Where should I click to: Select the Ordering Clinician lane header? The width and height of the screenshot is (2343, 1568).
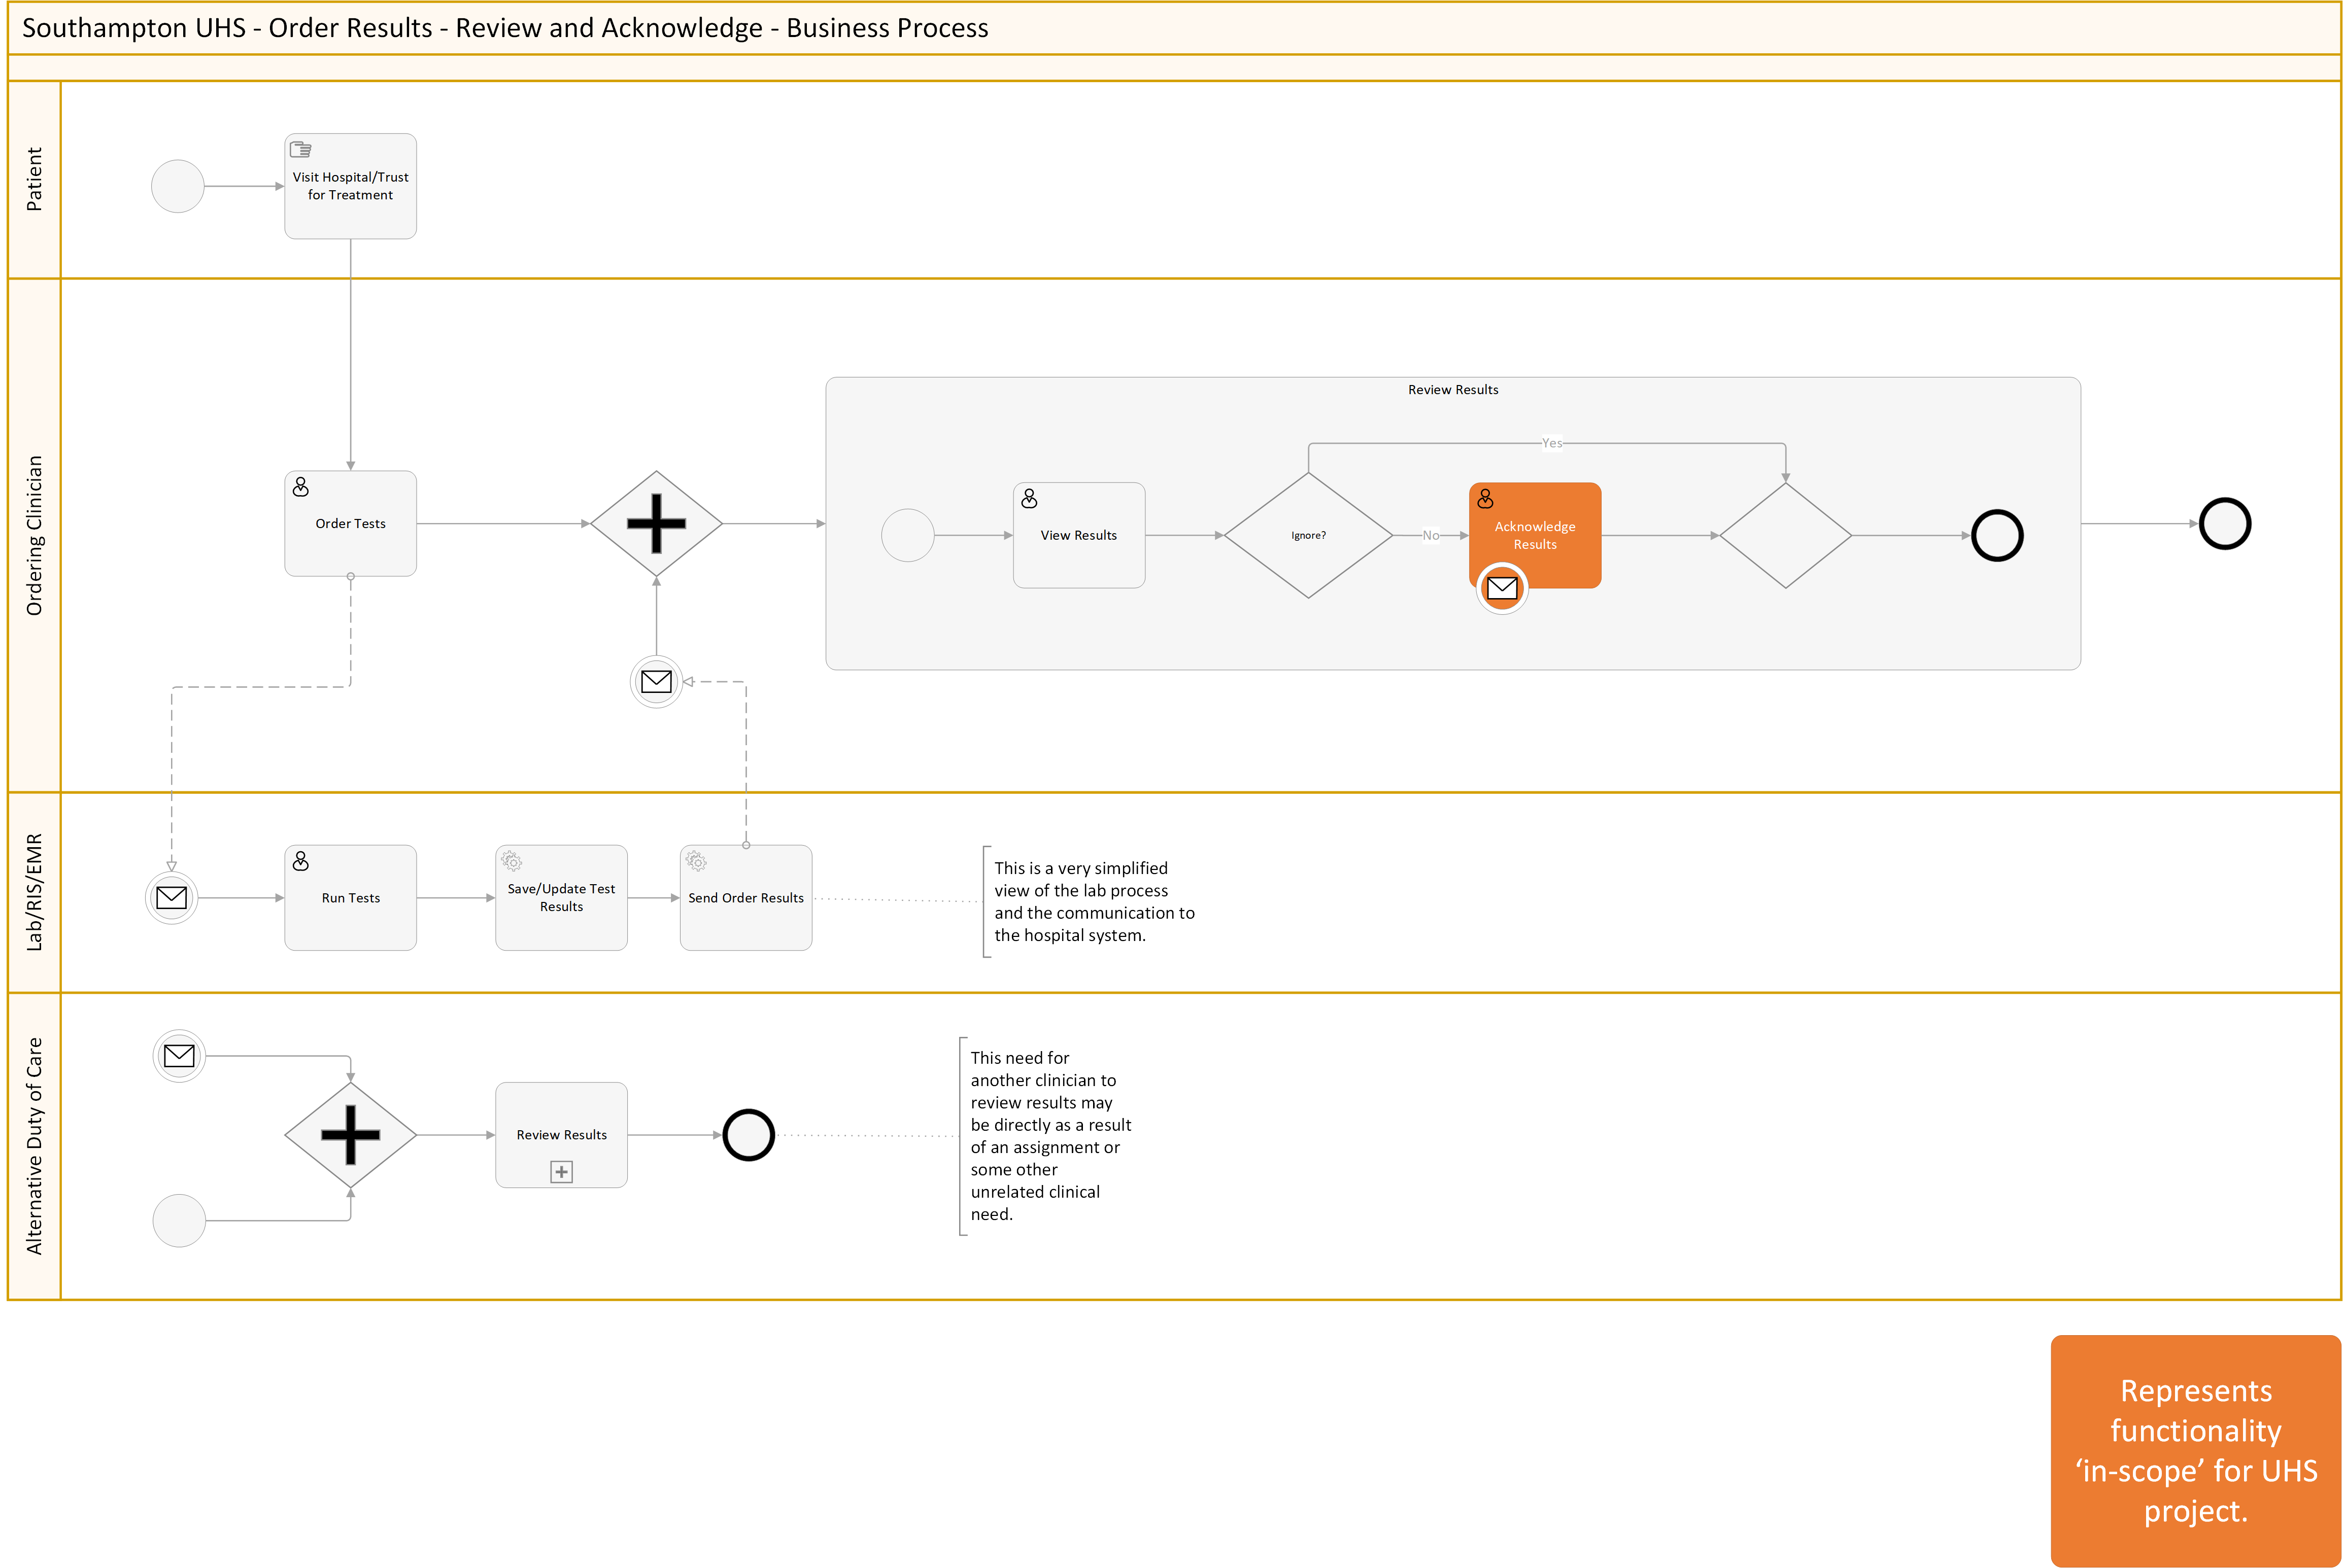point(34,535)
